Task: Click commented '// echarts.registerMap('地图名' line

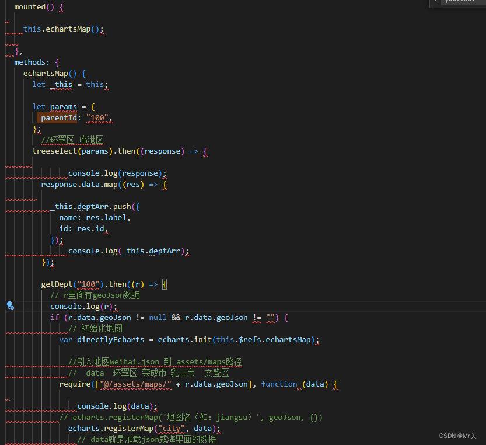Action: click(x=191, y=418)
